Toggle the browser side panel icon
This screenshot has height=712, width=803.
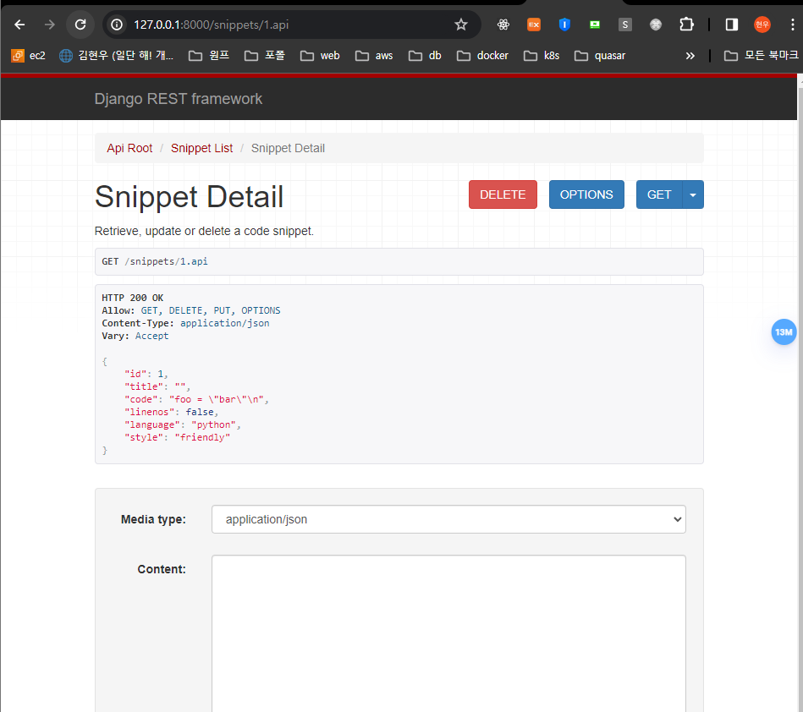731,25
